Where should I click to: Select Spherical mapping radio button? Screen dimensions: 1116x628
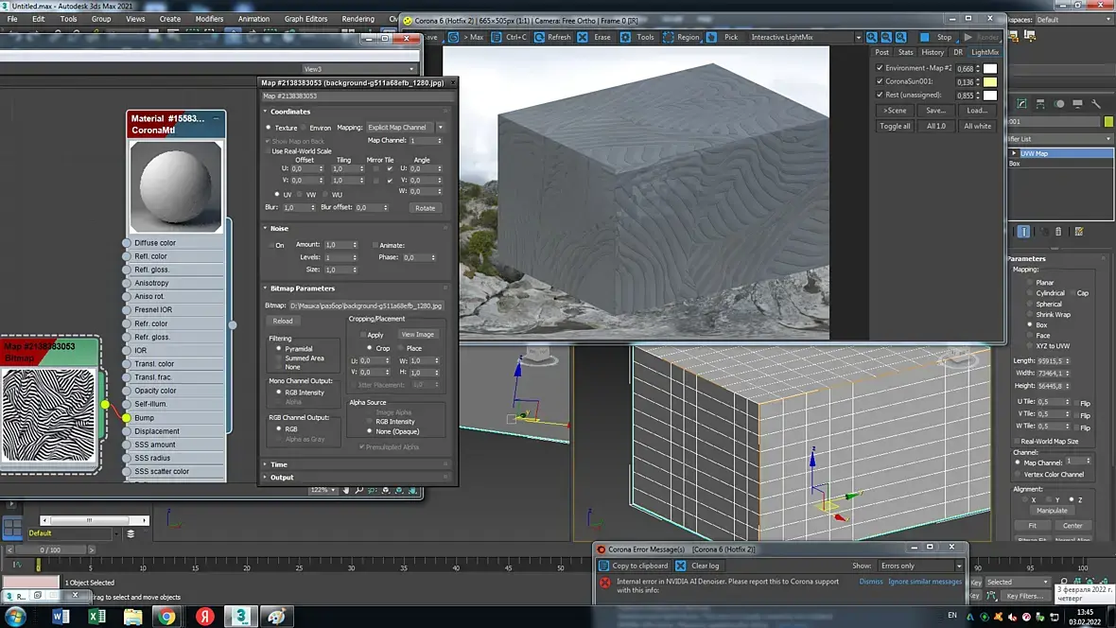click(x=1029, y=305)
